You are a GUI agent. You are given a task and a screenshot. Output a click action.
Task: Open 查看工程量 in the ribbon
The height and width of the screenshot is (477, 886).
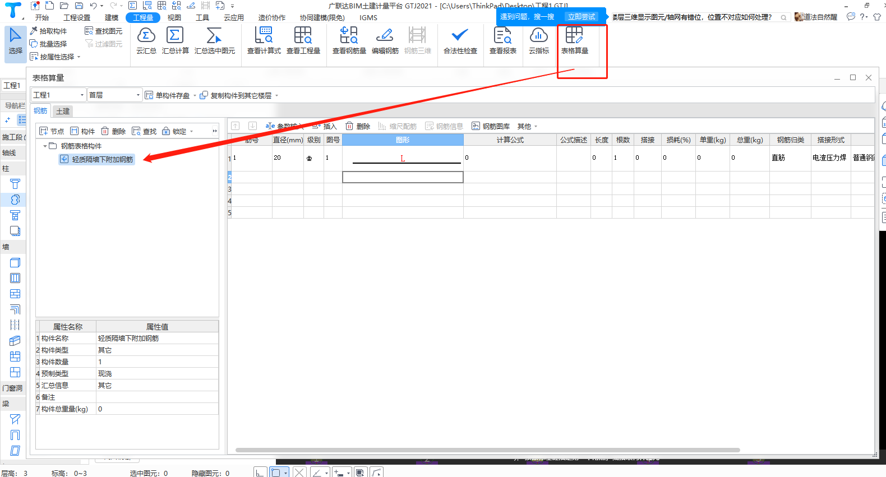click(303, 41)
